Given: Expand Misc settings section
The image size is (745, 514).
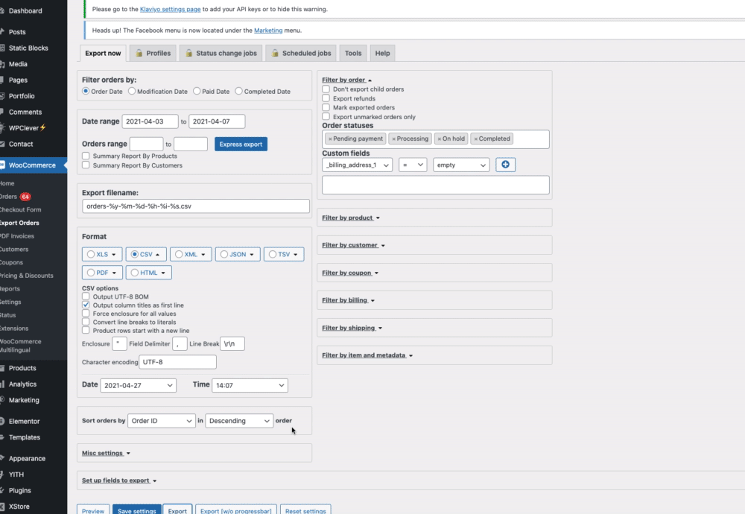Looking at the screenshot, I should click(x=106, y=453).
